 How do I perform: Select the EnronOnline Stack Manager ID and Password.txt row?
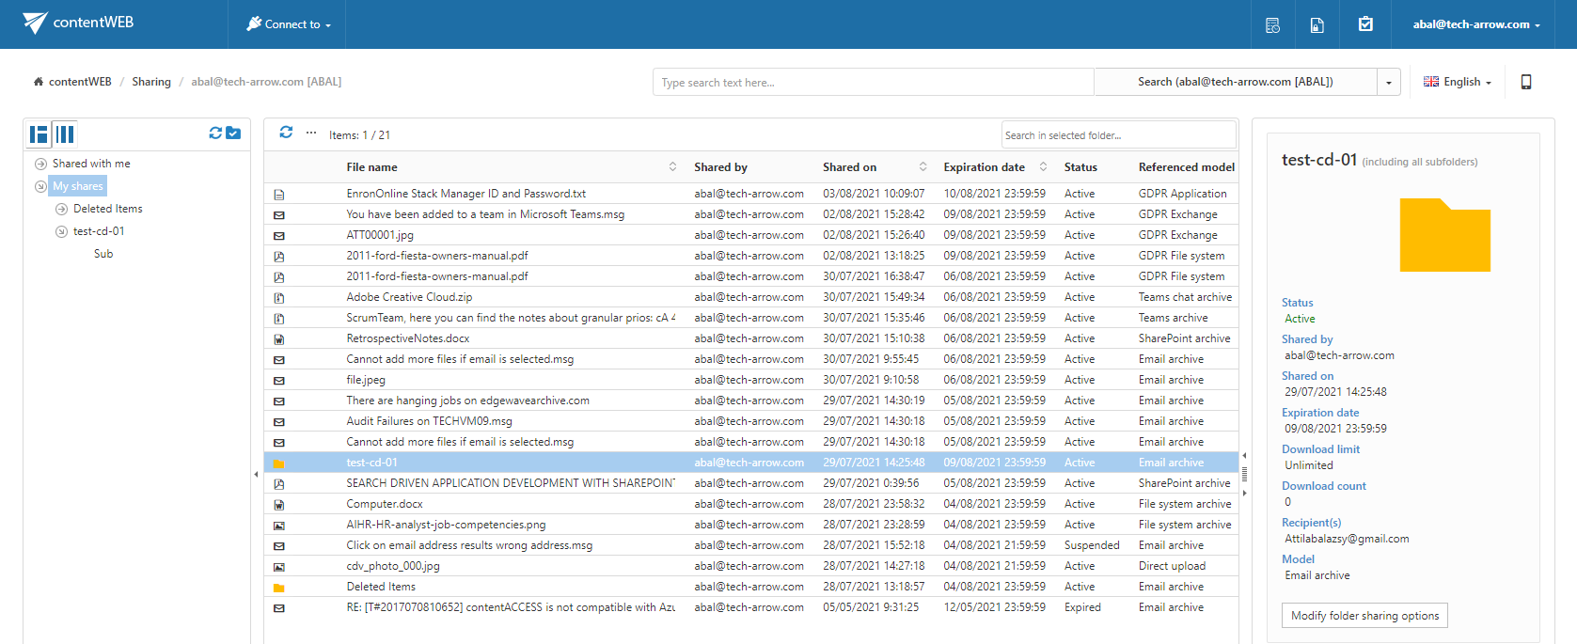pos(751,194)
